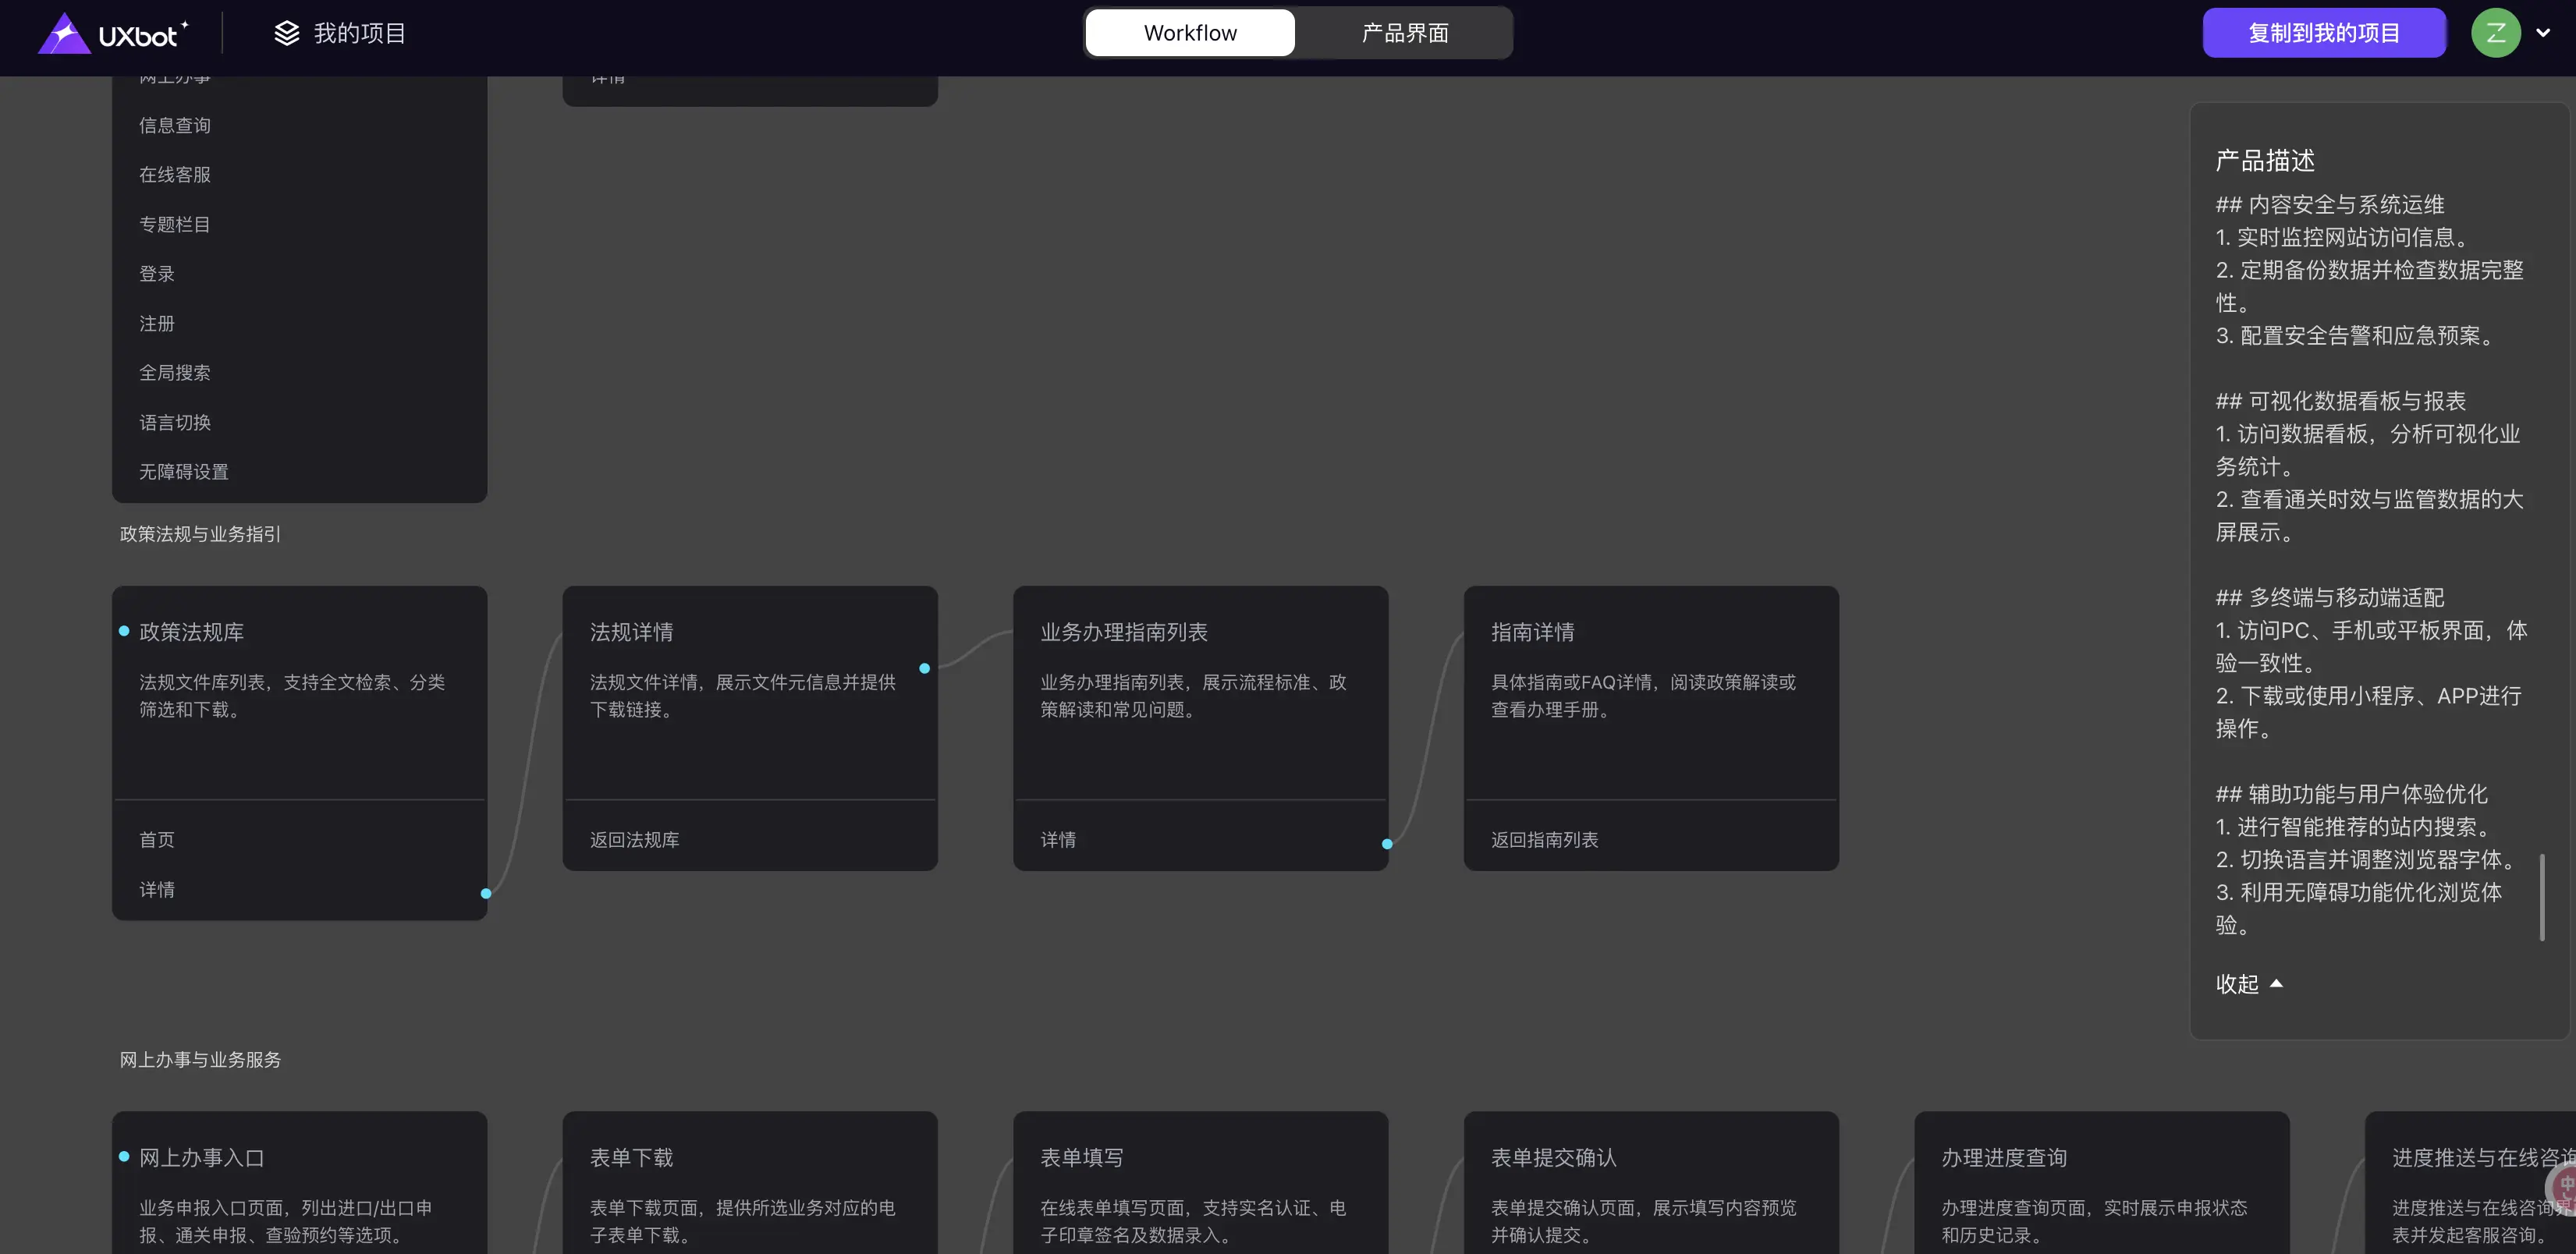The image size is (2576, 1254).
Task: Click the layers icon beside 我的项目
Action: point(287,33)
